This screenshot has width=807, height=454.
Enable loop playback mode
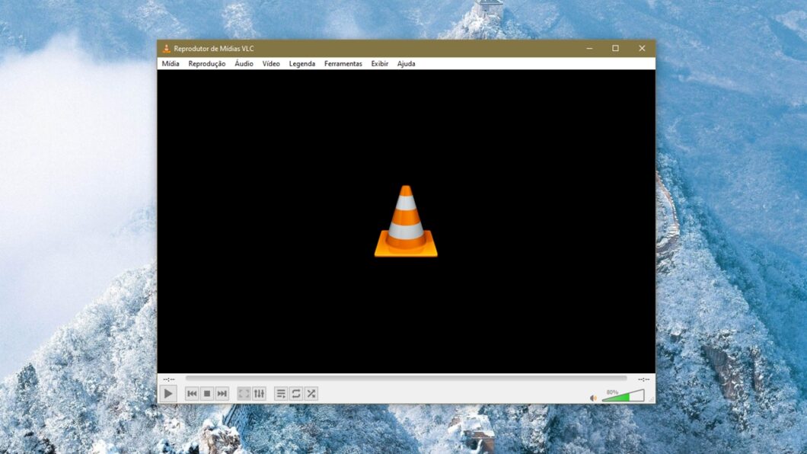click(x=295, y=394)
